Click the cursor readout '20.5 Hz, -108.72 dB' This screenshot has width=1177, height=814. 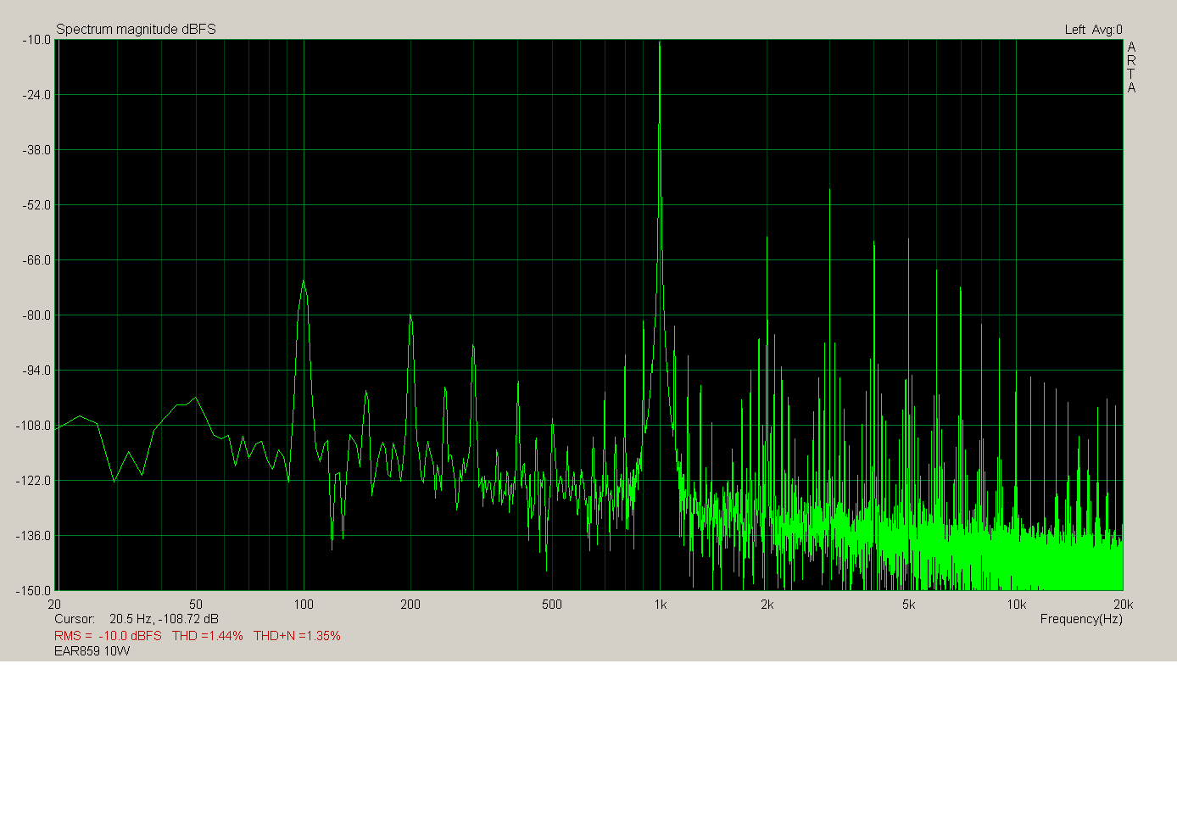[x=164, y=619]
